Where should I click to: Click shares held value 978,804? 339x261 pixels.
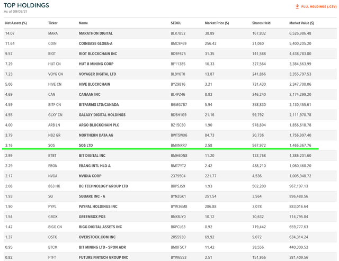(259, 125)
